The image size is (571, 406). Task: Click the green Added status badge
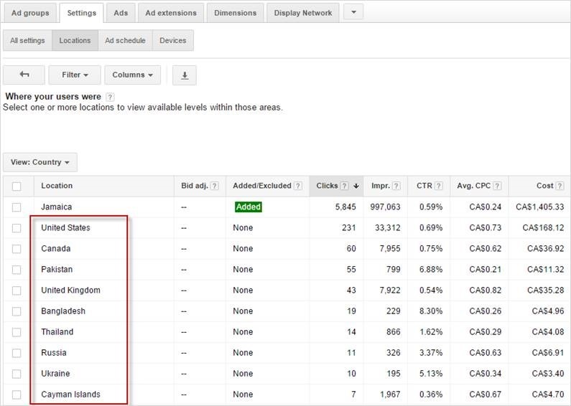(248, 207)
